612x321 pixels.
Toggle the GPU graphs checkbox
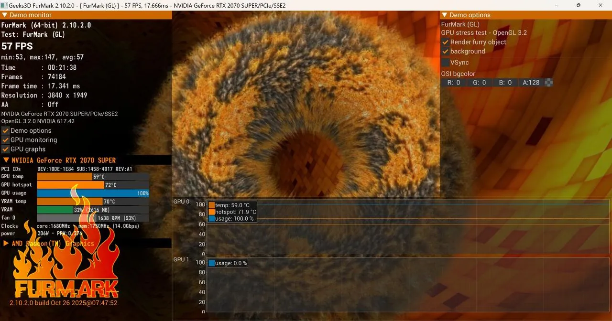pos(6,149)
